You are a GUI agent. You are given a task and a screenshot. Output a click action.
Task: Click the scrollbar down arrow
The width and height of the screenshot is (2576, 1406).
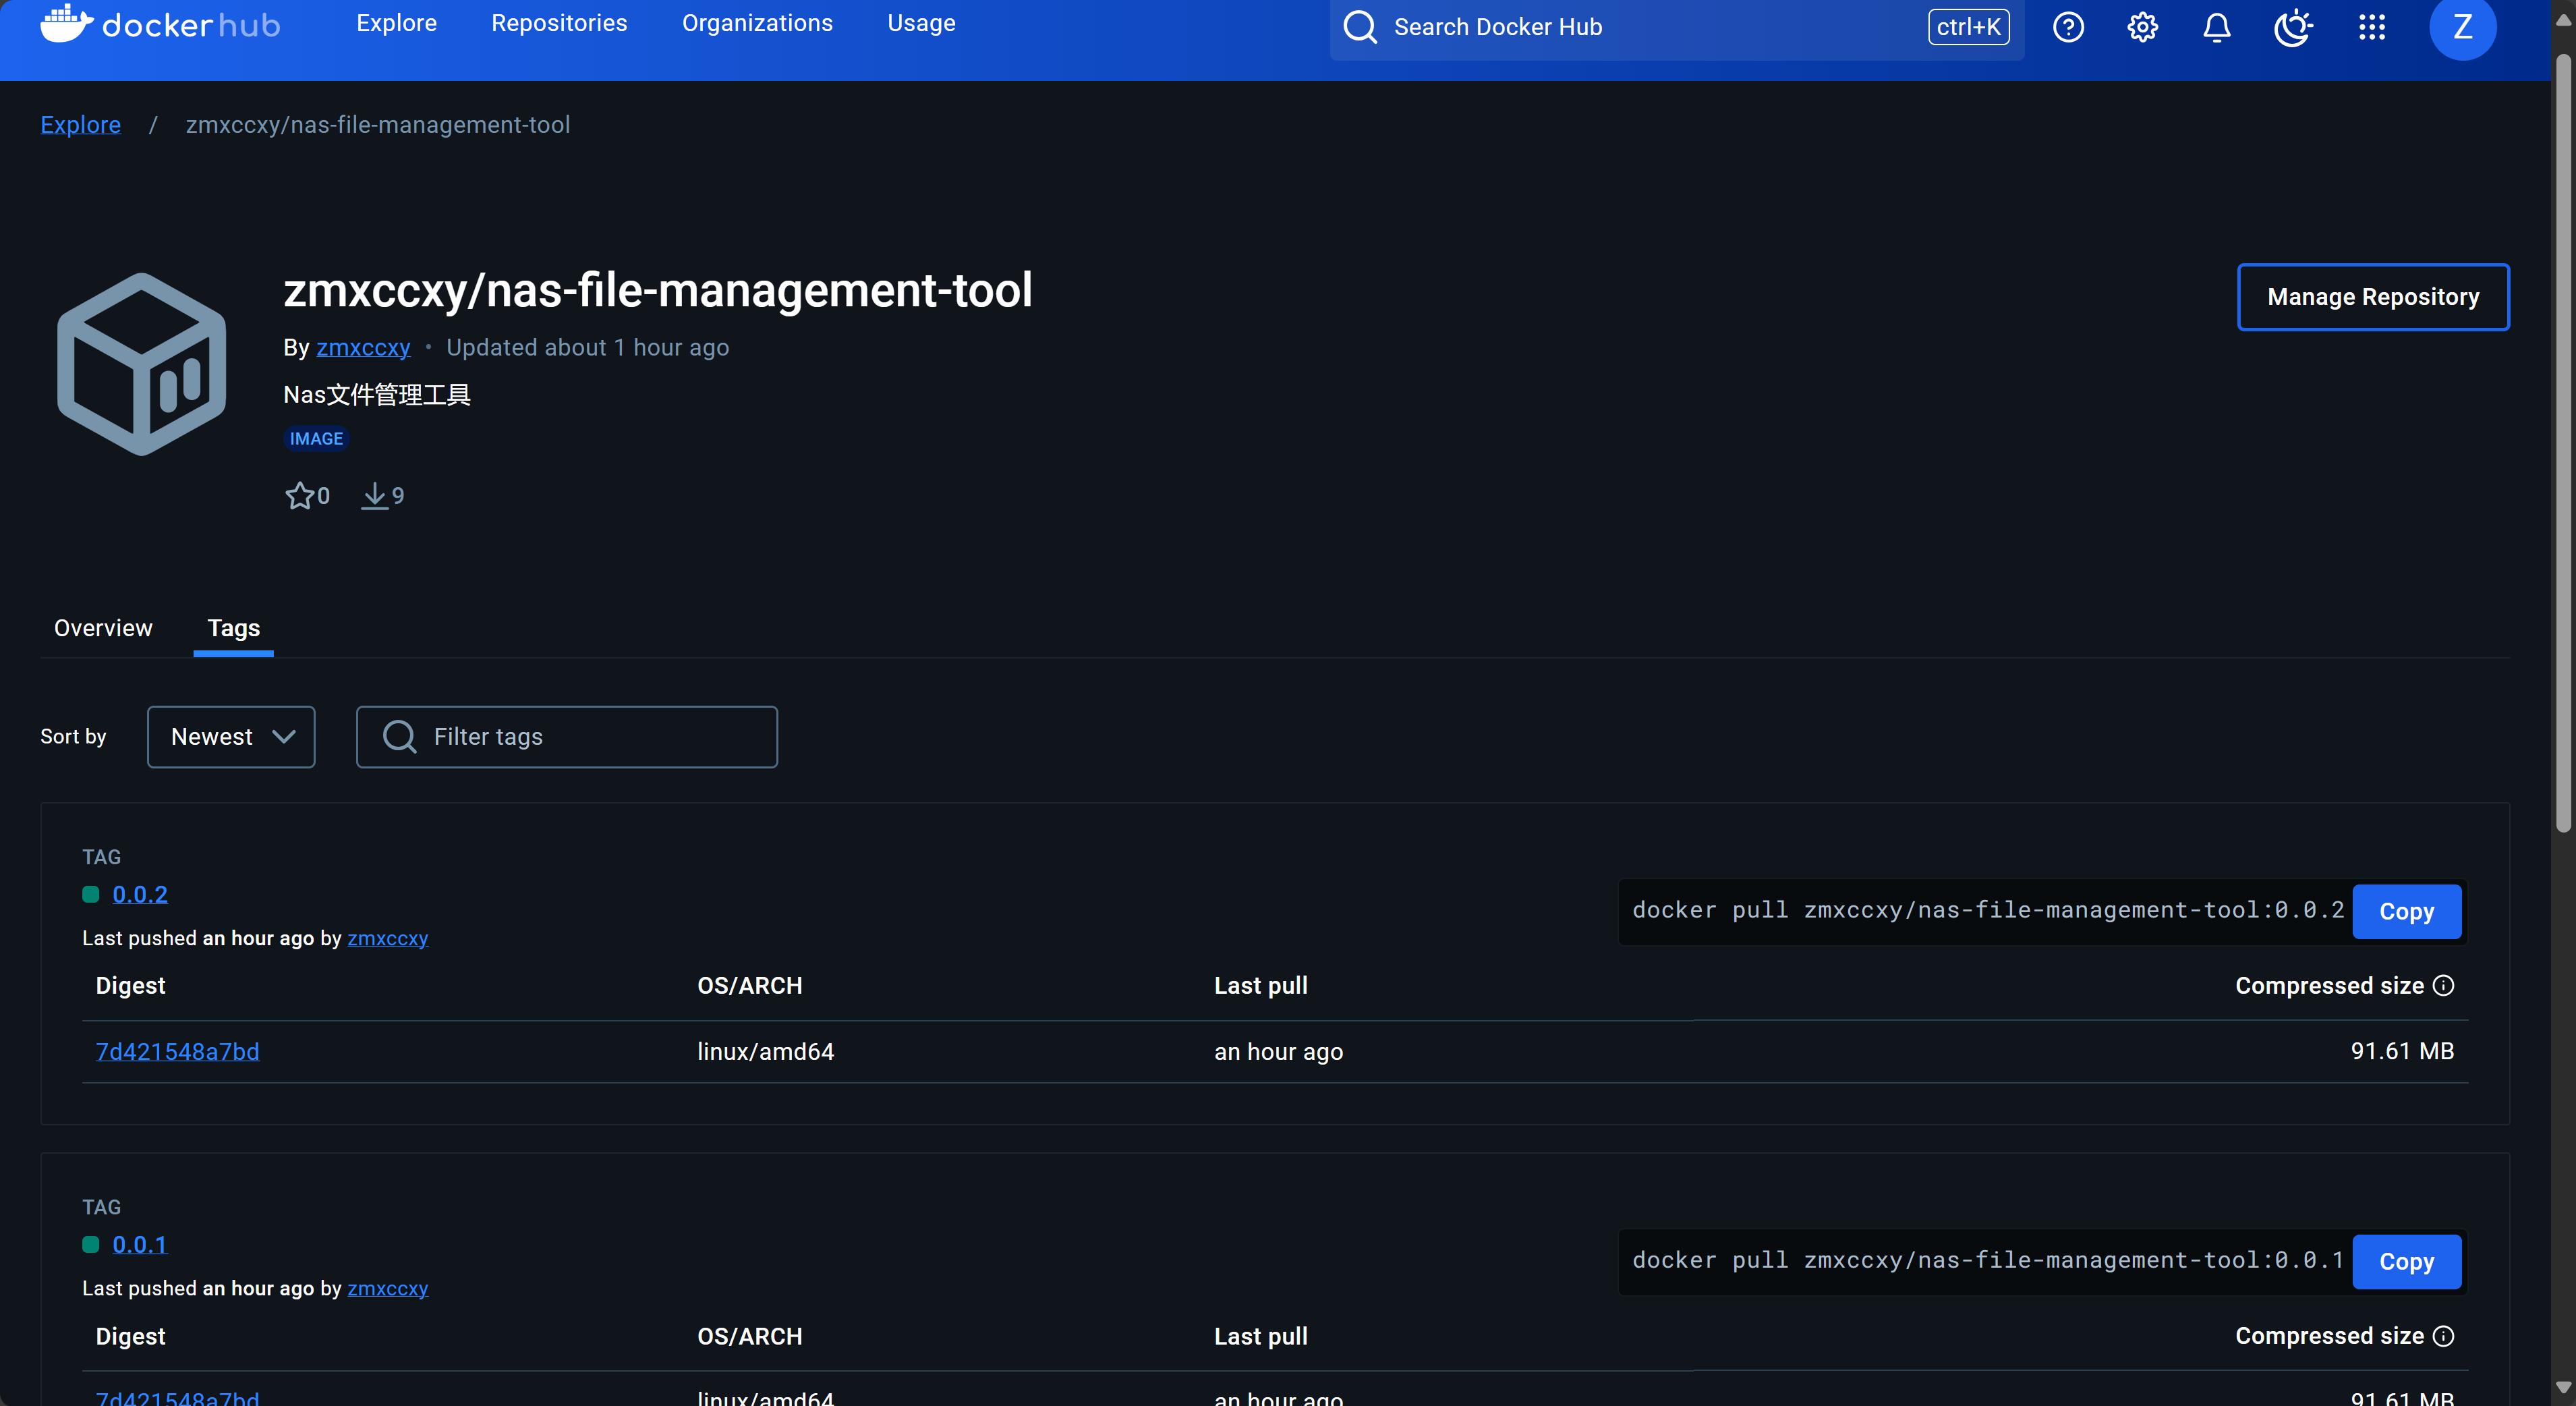[2563, 1387]
